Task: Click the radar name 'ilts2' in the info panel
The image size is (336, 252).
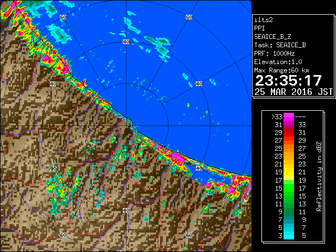Action: [x=264, y=20]
